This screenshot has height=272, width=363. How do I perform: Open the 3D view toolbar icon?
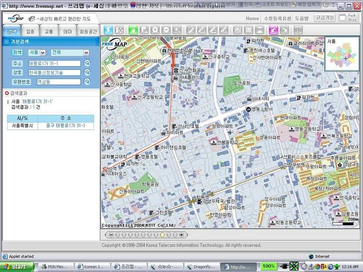298,30
